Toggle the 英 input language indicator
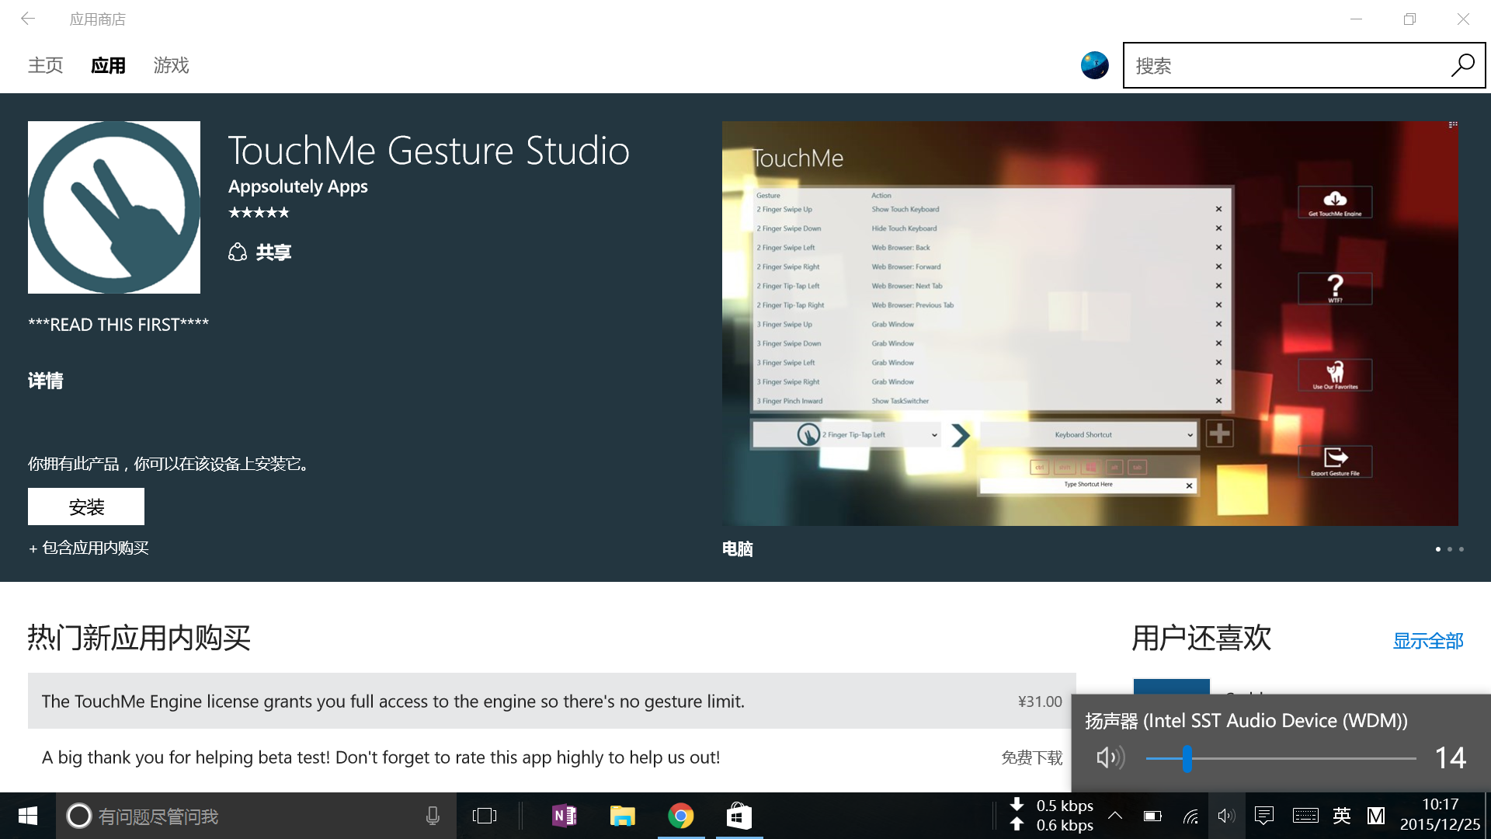Screen dimensions: 1491x839 1341,816
